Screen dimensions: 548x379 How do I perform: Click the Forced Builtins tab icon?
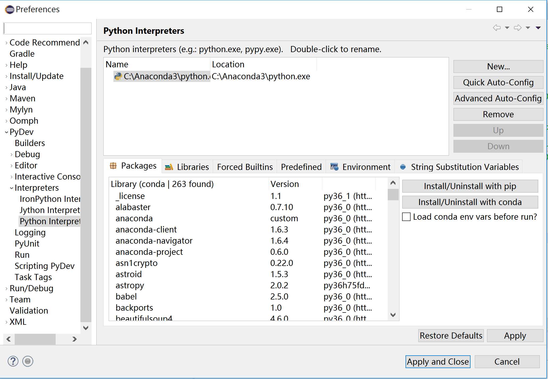(243, 166)
